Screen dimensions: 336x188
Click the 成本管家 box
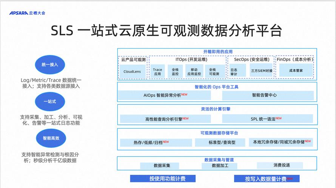tap(296, 70)
